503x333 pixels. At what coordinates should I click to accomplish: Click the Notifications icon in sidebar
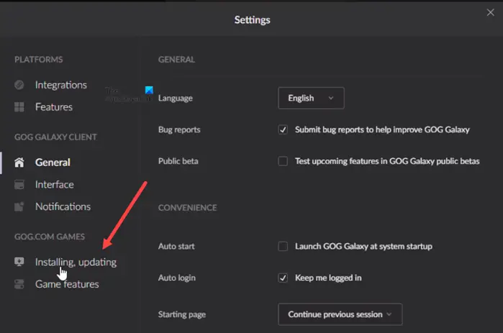(19, 207)
